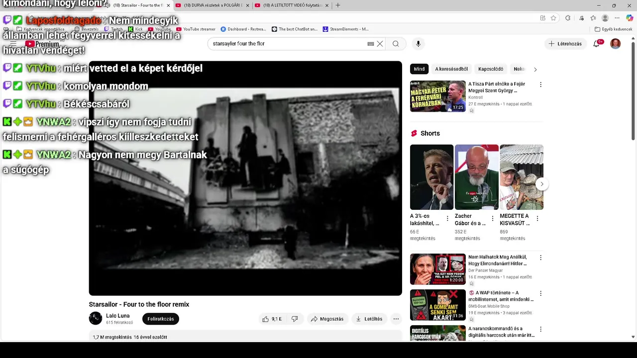Show the next Shorts with the arrow button

[542, 184]
